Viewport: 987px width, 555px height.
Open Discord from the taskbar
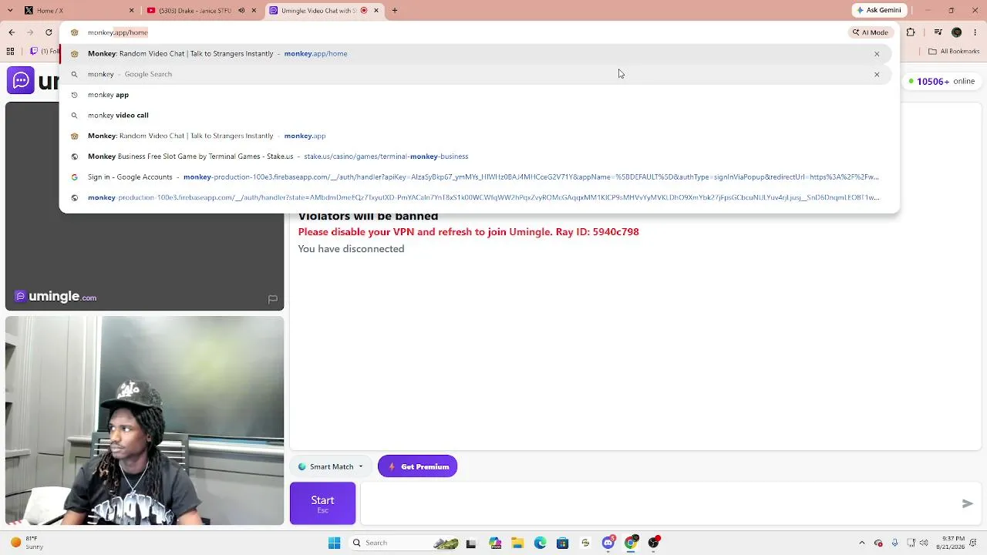[608, 543]
